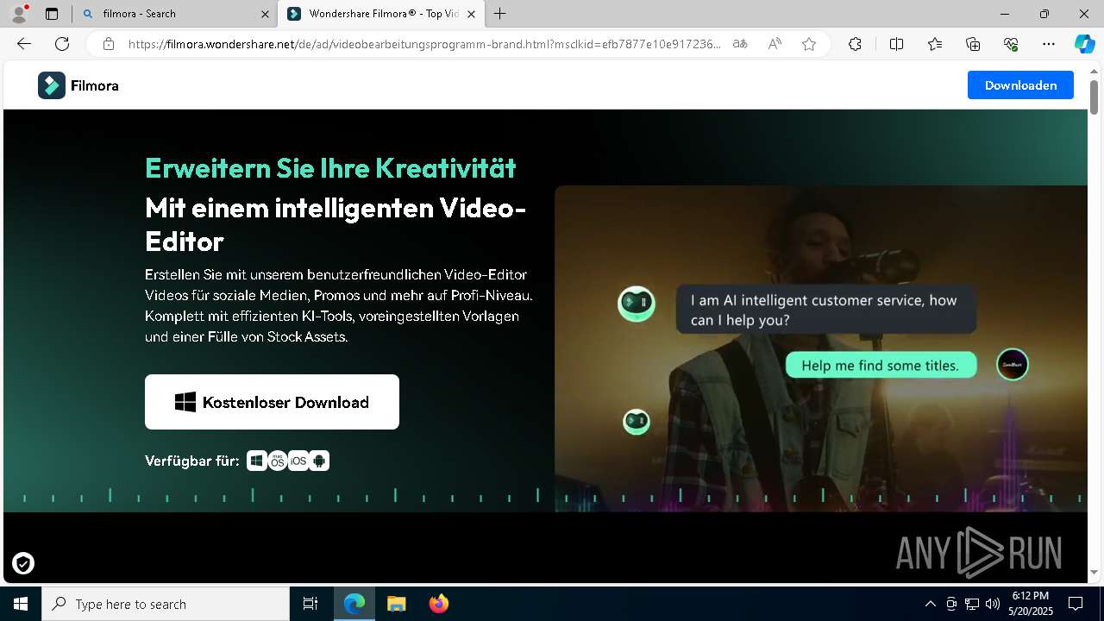Go back with the browser back arrow

(x=24, y=44)
